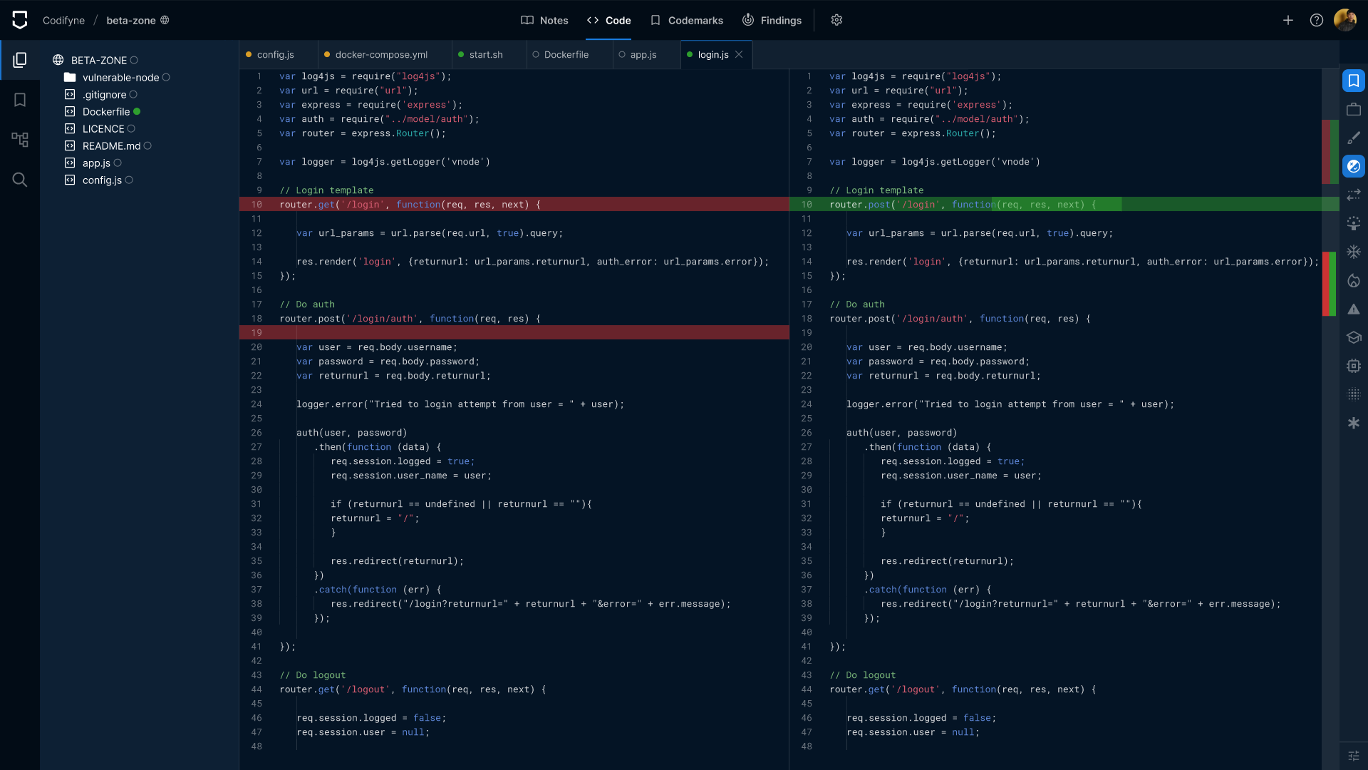Click the bookmark icon in left sidebar
The image size is (1368, 770).
coord(20,100)
